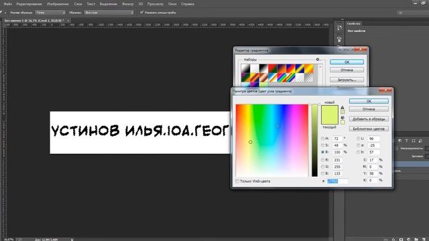Select the Lab a radio beside -25
The image size is (429, 241).
point(359,145)
